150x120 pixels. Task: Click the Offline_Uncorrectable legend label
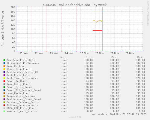pyautogui.click(x=22, y=105)
